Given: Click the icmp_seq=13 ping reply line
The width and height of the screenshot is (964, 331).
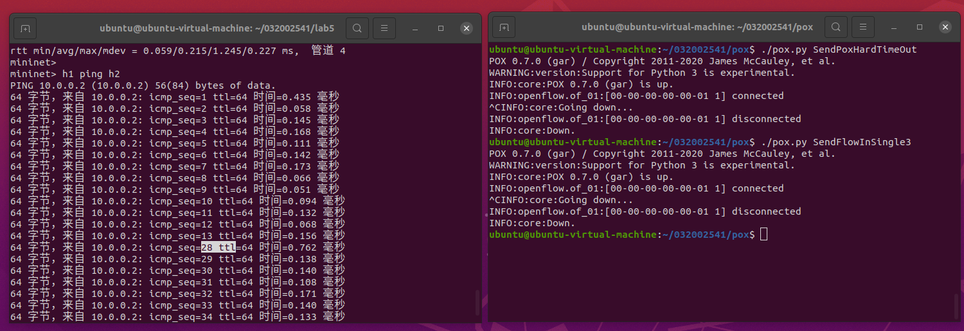Looking at the screenshot, I should tap(177, 236).
